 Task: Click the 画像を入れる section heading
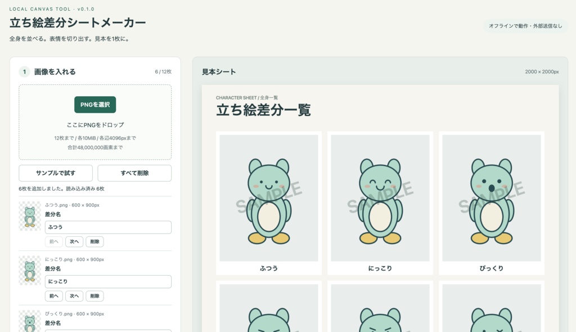pos(55,71)
